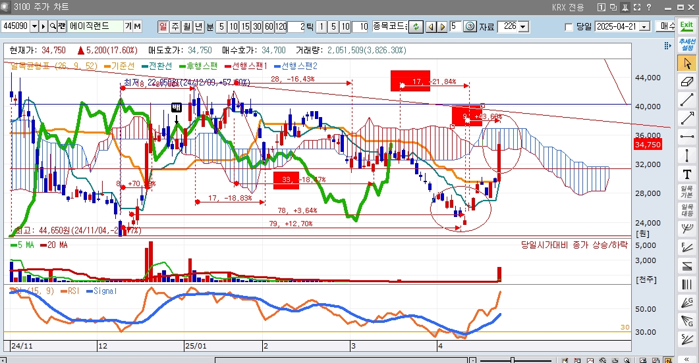This screenshot has height=363, width=699.
Task: Click the 추세선 설정 trendline settings icon
Action: 687,45
